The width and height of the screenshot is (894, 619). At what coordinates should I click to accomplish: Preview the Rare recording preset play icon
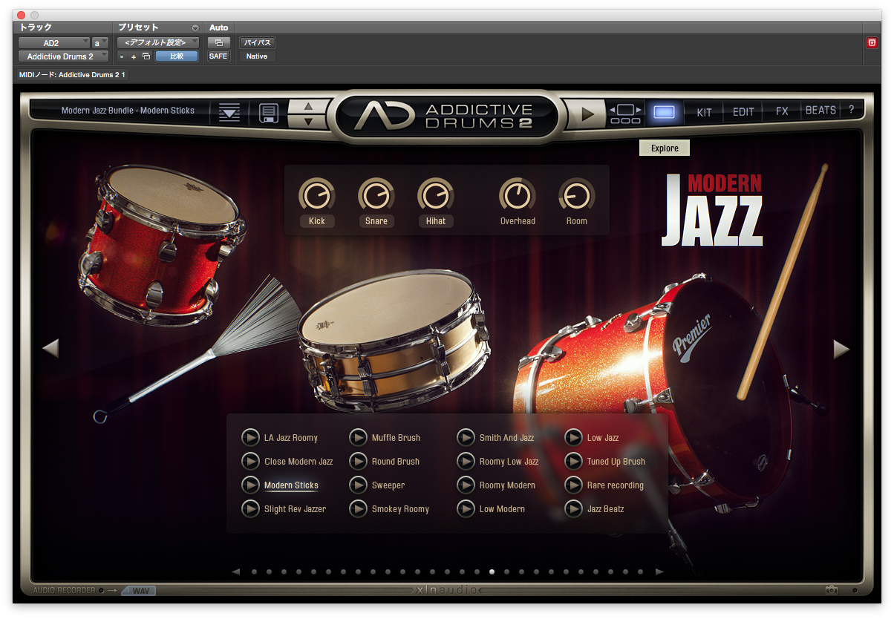(x=573, y=485)
